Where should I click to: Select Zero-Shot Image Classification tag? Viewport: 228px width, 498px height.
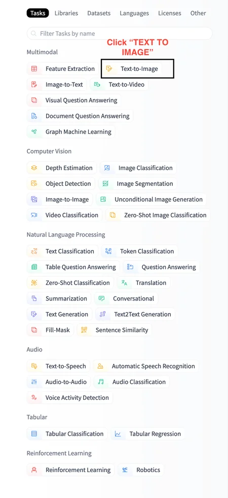tap(158, 215)
